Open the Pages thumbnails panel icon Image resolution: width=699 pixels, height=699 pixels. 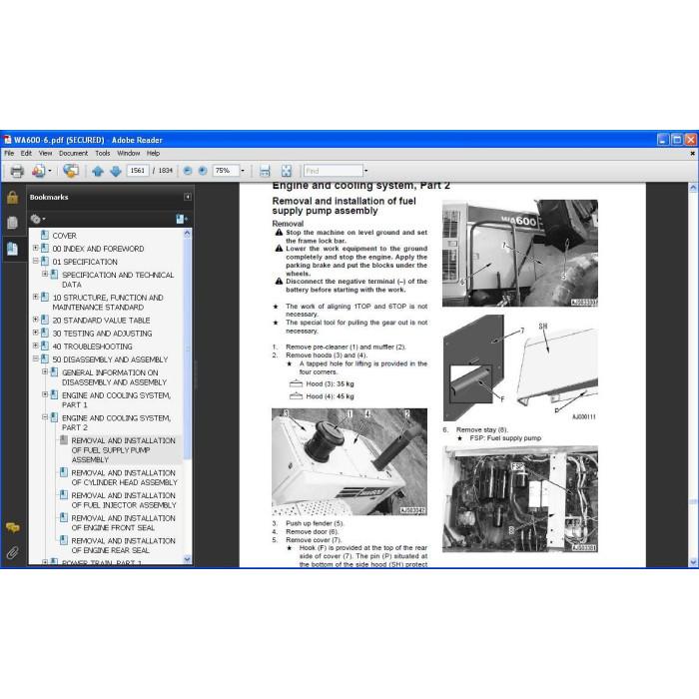click(x=12, y=223)
